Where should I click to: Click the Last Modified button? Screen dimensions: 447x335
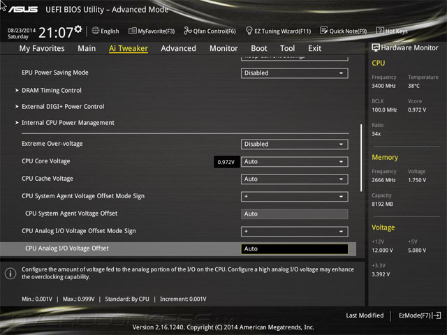click(x=365, y=315)
